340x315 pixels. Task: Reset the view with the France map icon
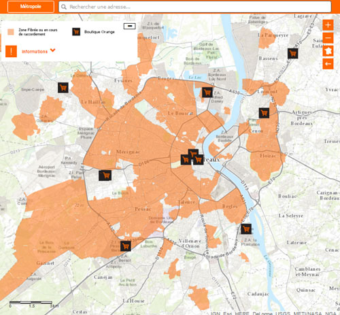[328, 51]
